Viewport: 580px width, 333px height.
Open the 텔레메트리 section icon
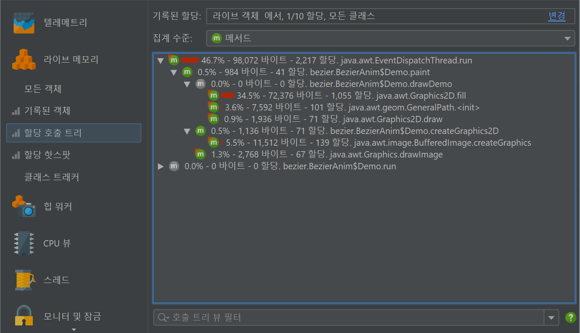(23, 23)
